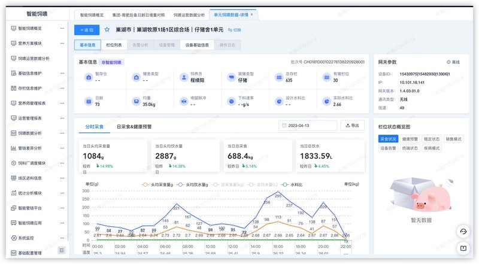Click the 饲料厂调度模块 sidebar icon
Image resolution: width=479 pixels, height=264 pixels.
pos(13,163)
